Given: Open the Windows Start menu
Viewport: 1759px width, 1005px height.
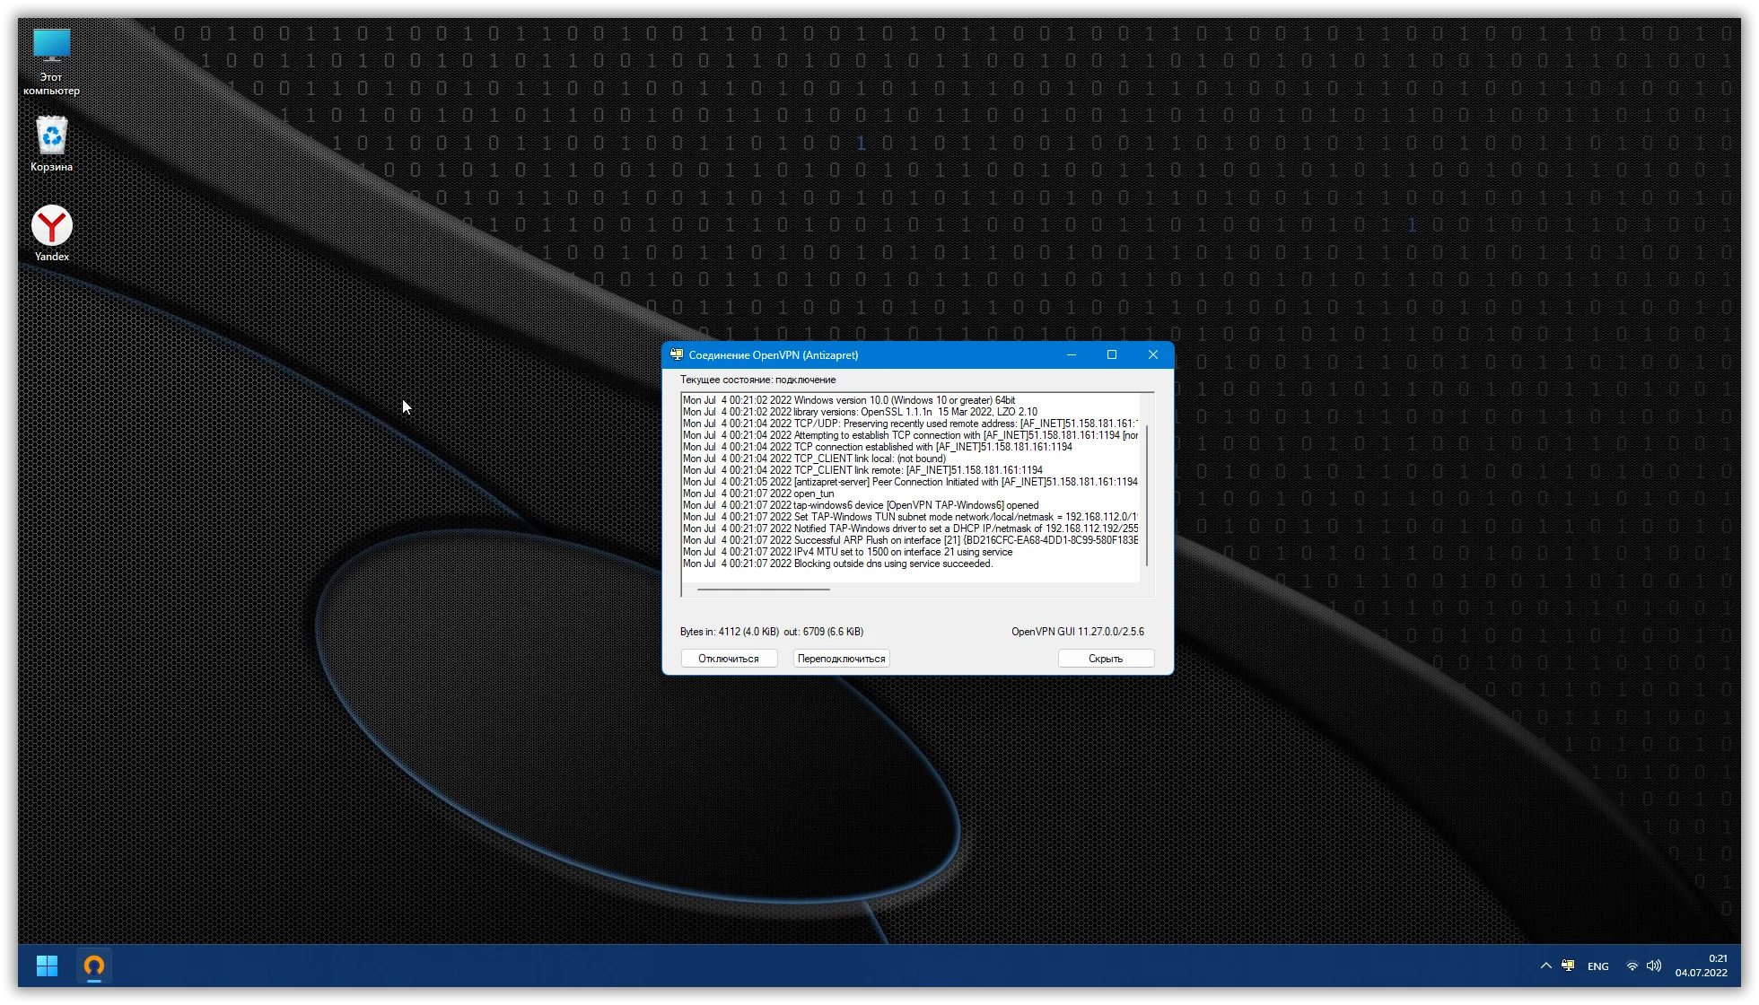Looking at the screenshot, I should pyautogui.click(x=47, y=966).
